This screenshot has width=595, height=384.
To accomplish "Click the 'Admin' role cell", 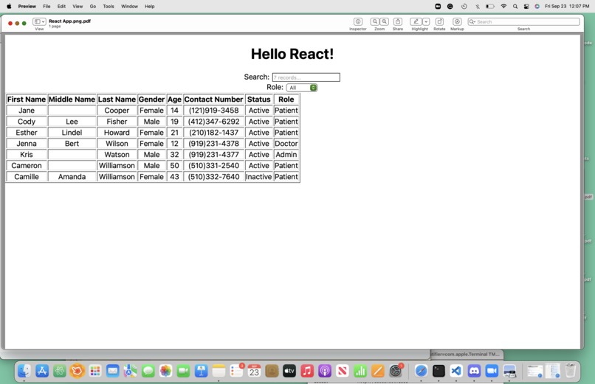I will pos(286,155).
